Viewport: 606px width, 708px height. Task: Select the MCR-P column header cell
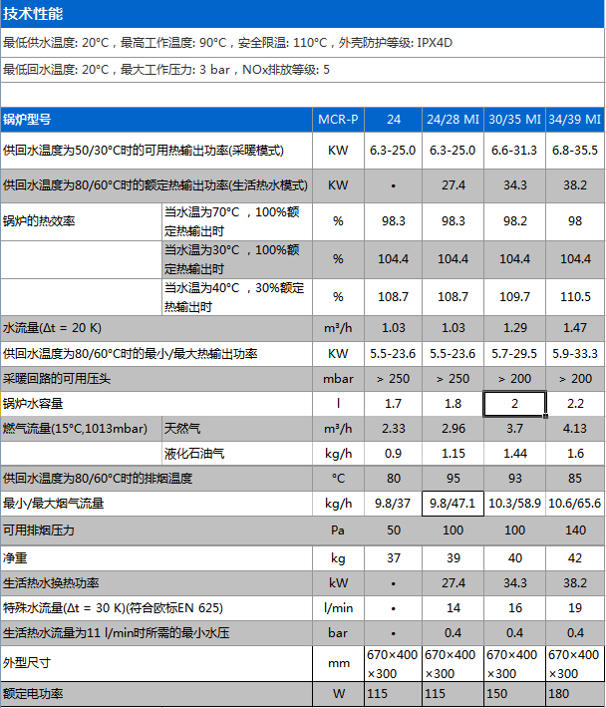click(x=338, y=119)
